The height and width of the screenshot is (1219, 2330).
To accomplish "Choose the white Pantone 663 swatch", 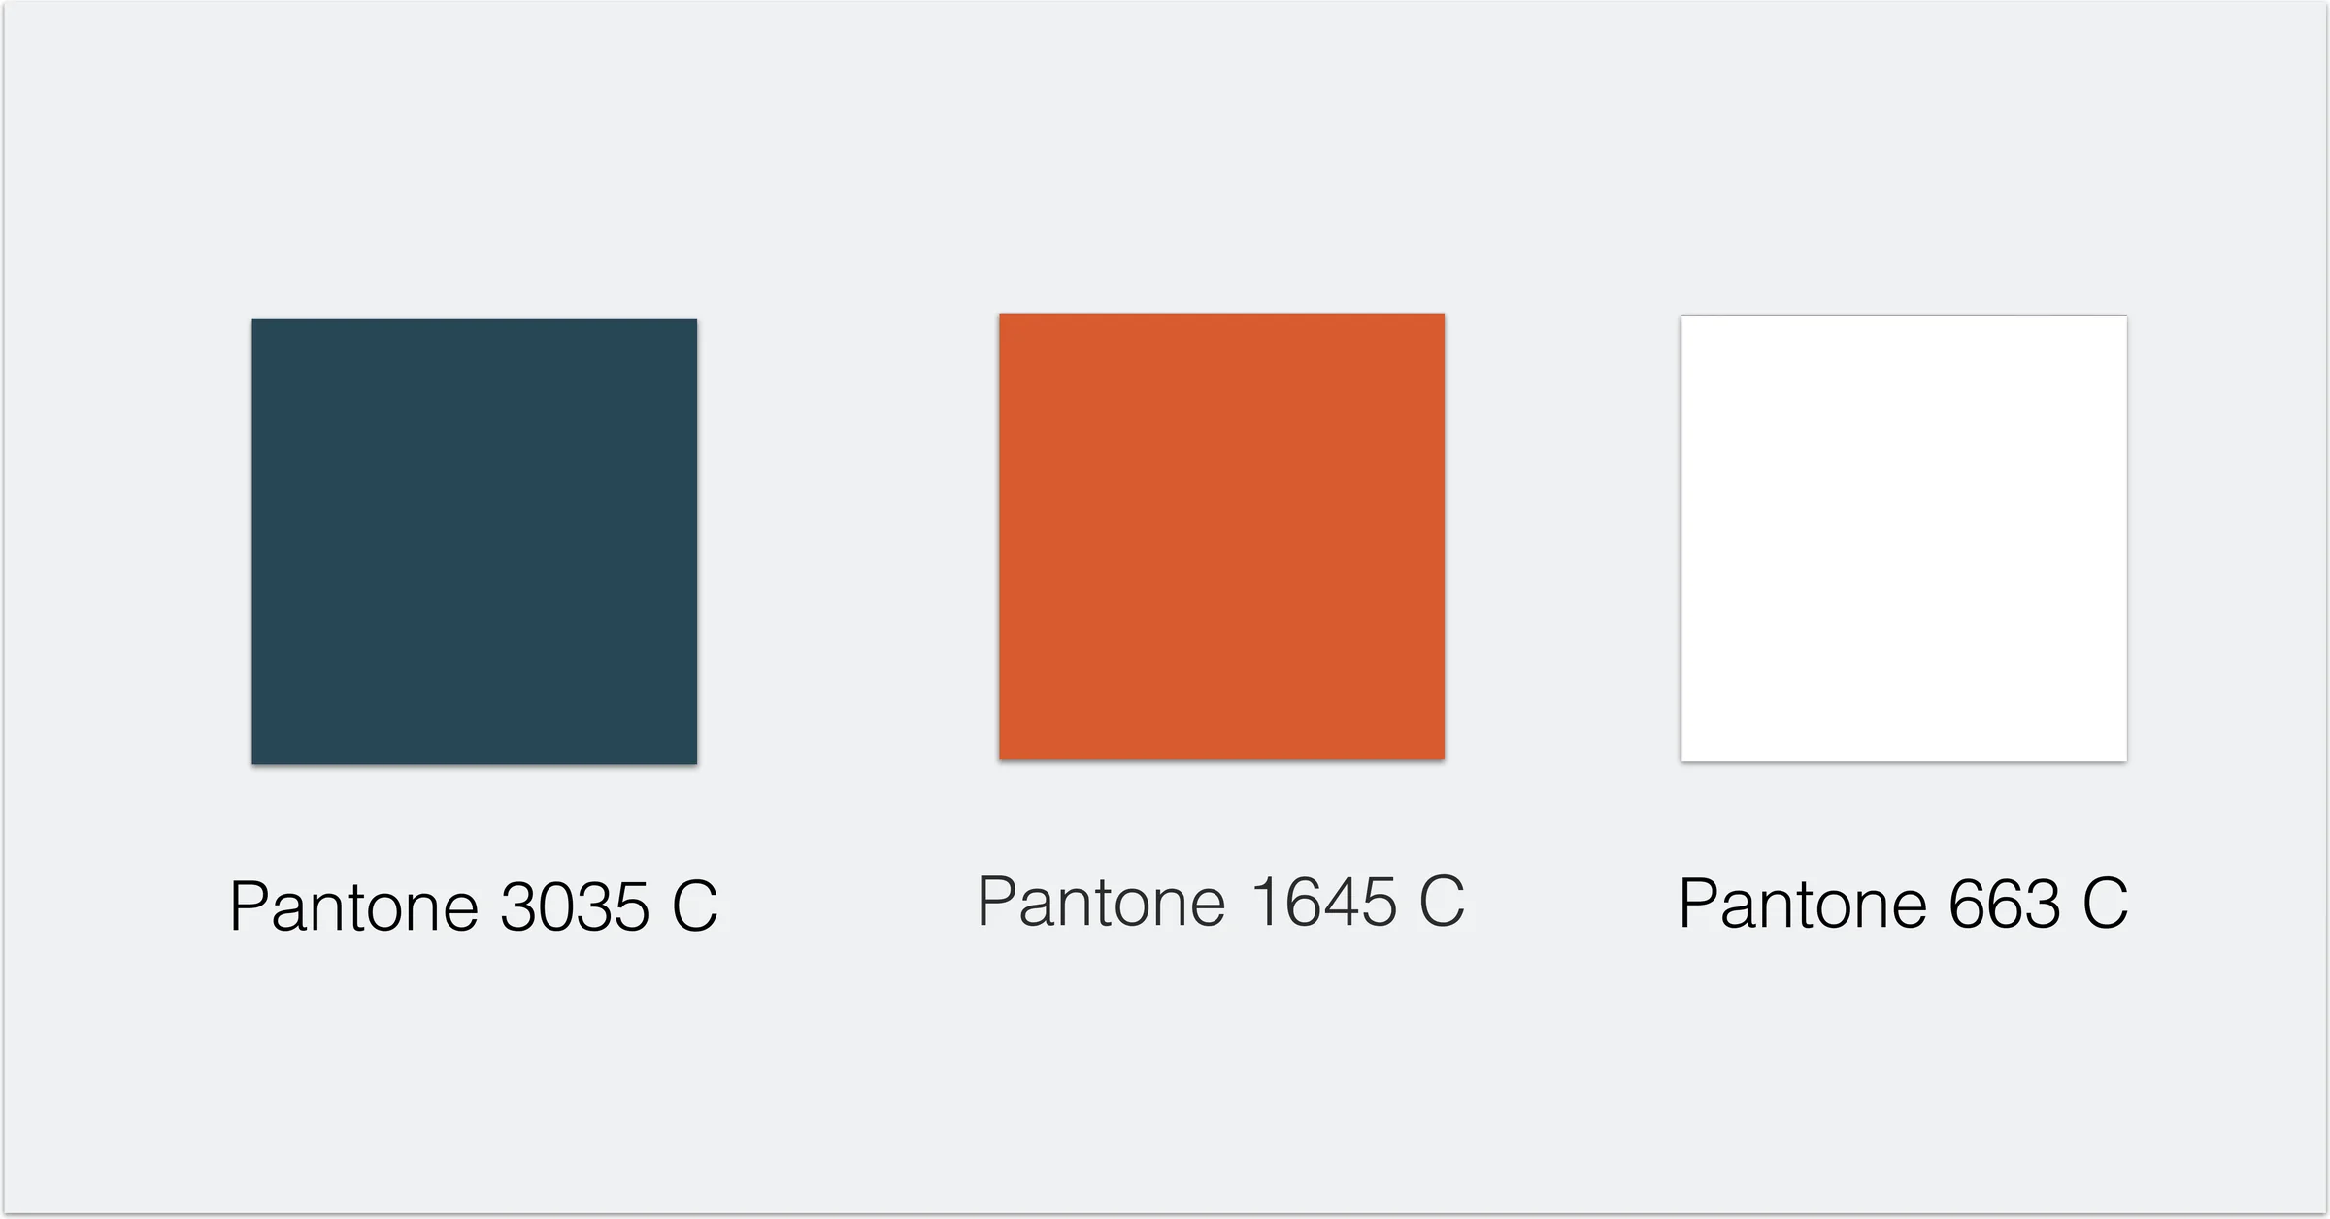I will [1904, 539].
